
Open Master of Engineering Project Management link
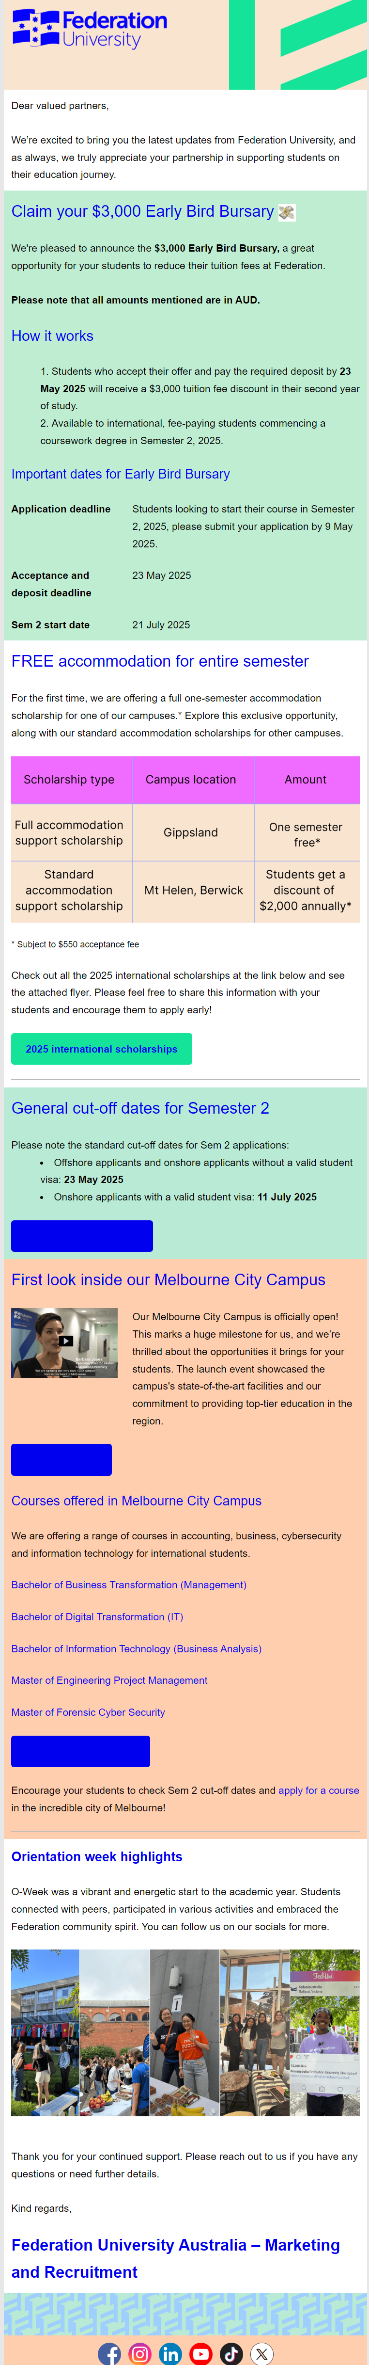tap(109, 1679)
